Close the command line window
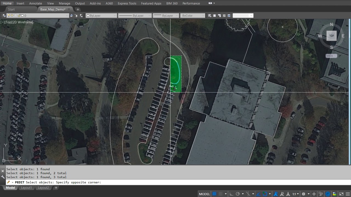The image size is (351, 197). [x=3, y=171]
